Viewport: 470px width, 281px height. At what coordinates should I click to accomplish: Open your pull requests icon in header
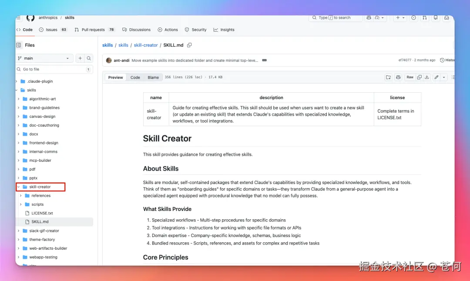tap(425, 18)
